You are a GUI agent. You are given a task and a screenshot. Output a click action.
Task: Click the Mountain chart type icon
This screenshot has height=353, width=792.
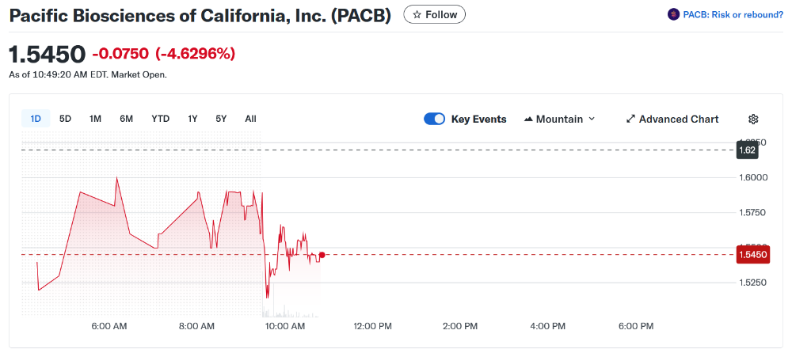(528, 119)
